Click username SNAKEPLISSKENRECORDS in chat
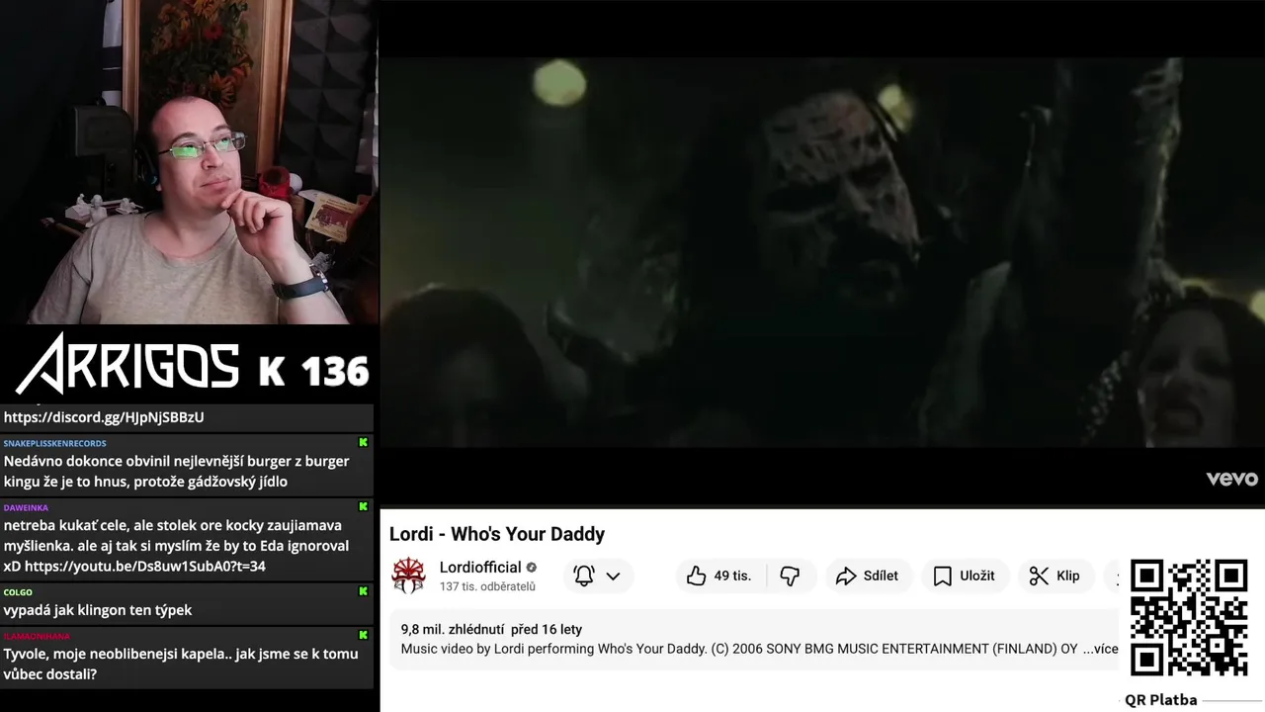This screenshot has height=712, width=1265. (x=54, y=443)
